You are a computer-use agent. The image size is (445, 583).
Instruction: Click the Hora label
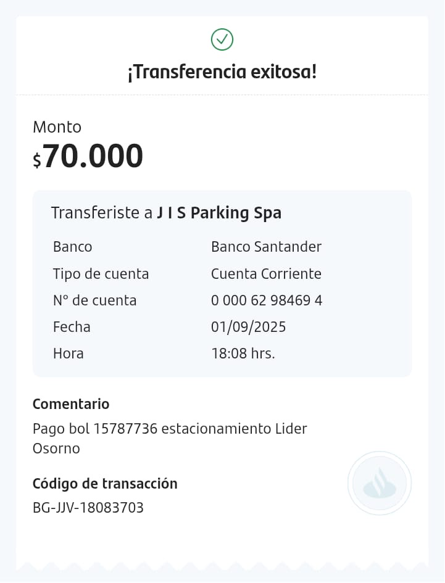point(69,354)
